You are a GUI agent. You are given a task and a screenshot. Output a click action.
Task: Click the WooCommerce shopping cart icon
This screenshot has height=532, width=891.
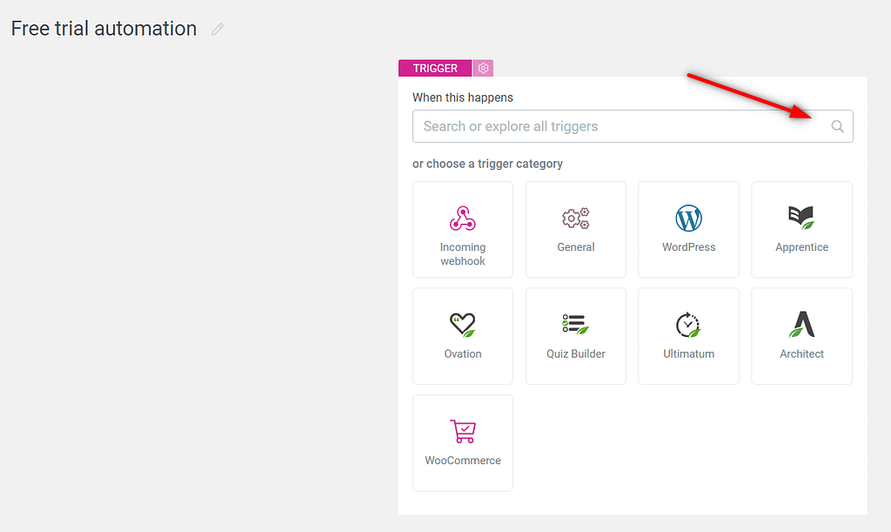point(463,431)
